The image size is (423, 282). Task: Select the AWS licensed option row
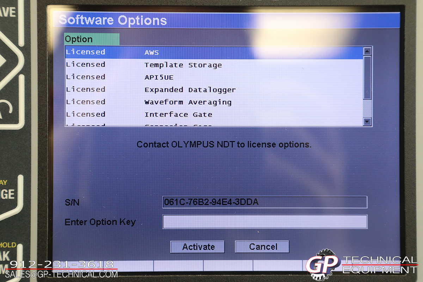214,52
